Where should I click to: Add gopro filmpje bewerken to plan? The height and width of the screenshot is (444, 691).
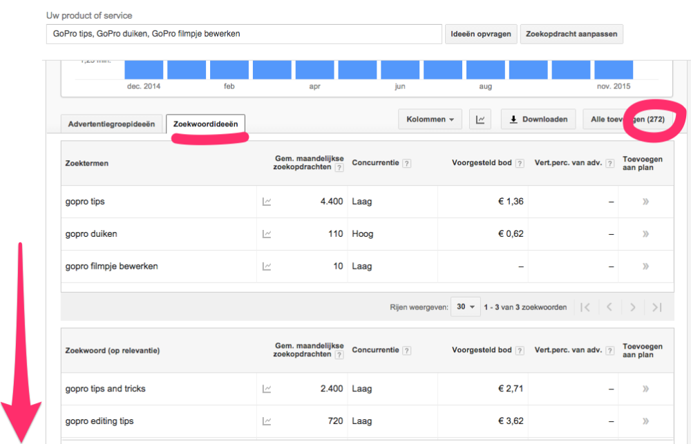(x=645, y=266)
